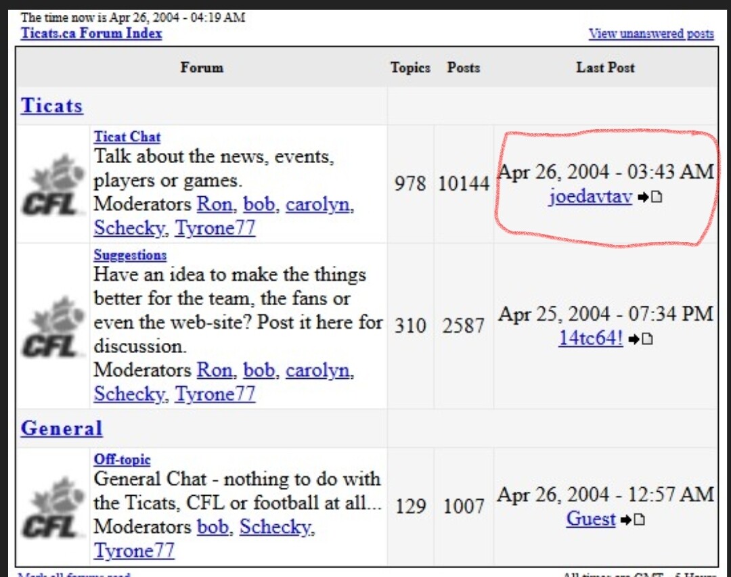Click the Guest last poster link
Image resolution: width=731 pixels, height=577 pixels.
pyautogui.click(x=591, y=519)
